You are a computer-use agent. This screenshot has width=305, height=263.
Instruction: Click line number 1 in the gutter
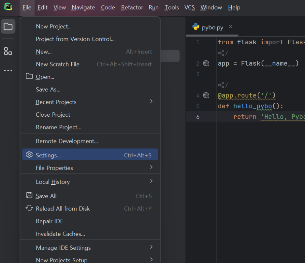point(198,42)
